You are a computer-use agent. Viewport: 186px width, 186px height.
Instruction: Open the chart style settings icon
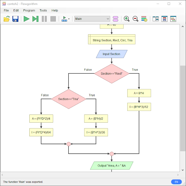click(144, 19)
